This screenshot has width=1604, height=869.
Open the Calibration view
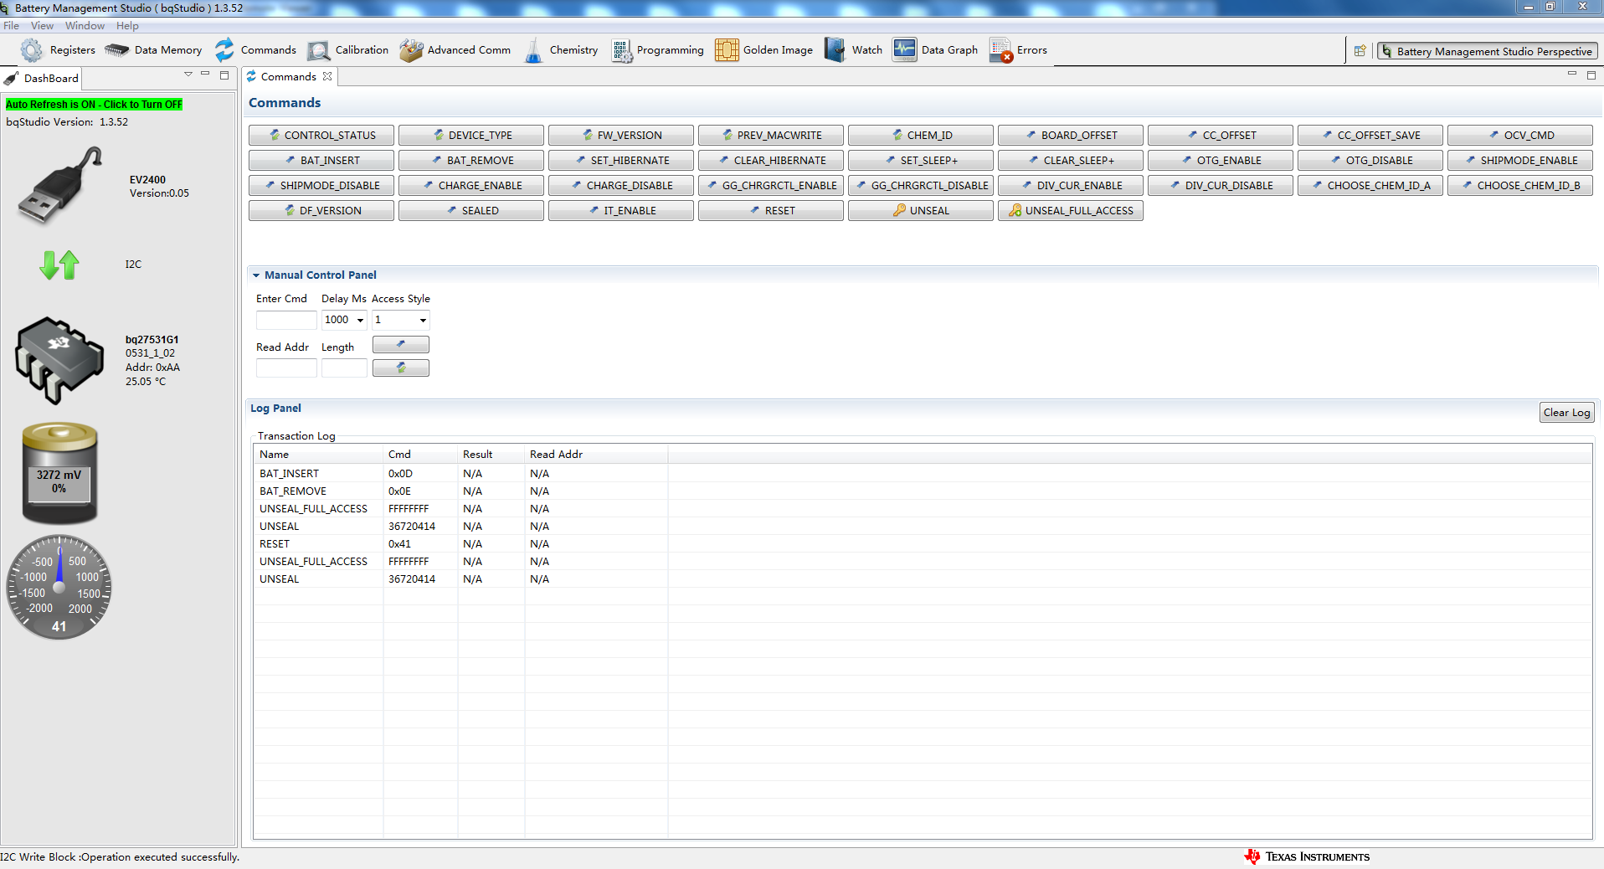click(347, 50)
